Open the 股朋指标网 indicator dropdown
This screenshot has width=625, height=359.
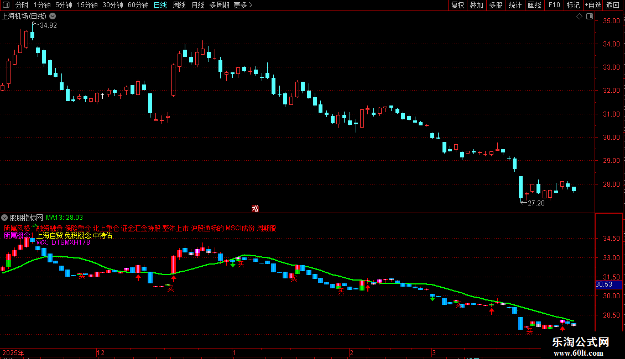(4, 218)
